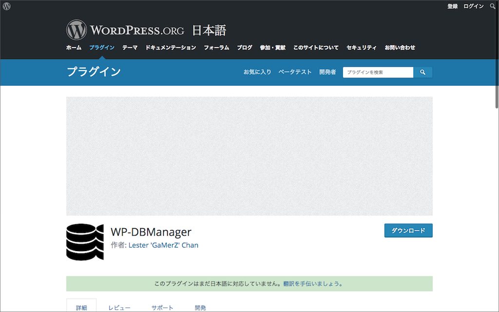Open お問い合わせ in main navigation

tap(400, 47)
